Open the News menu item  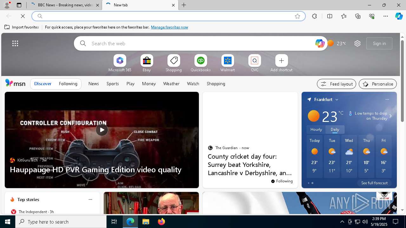coord(94,84)
